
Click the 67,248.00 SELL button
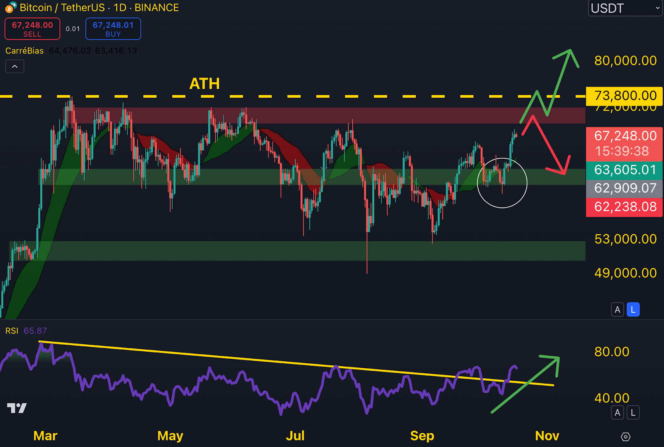32,29
